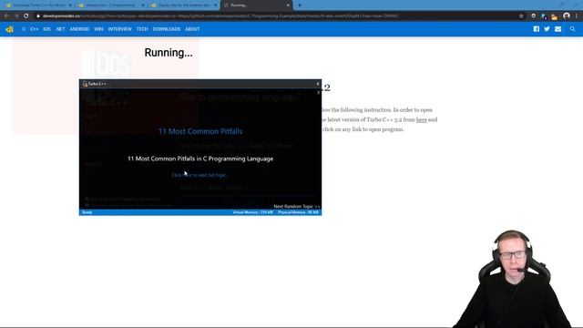Click the Running... page heading
Image resolution: width=583 pixels, height=328 pixels.
(x=169, y=53)
